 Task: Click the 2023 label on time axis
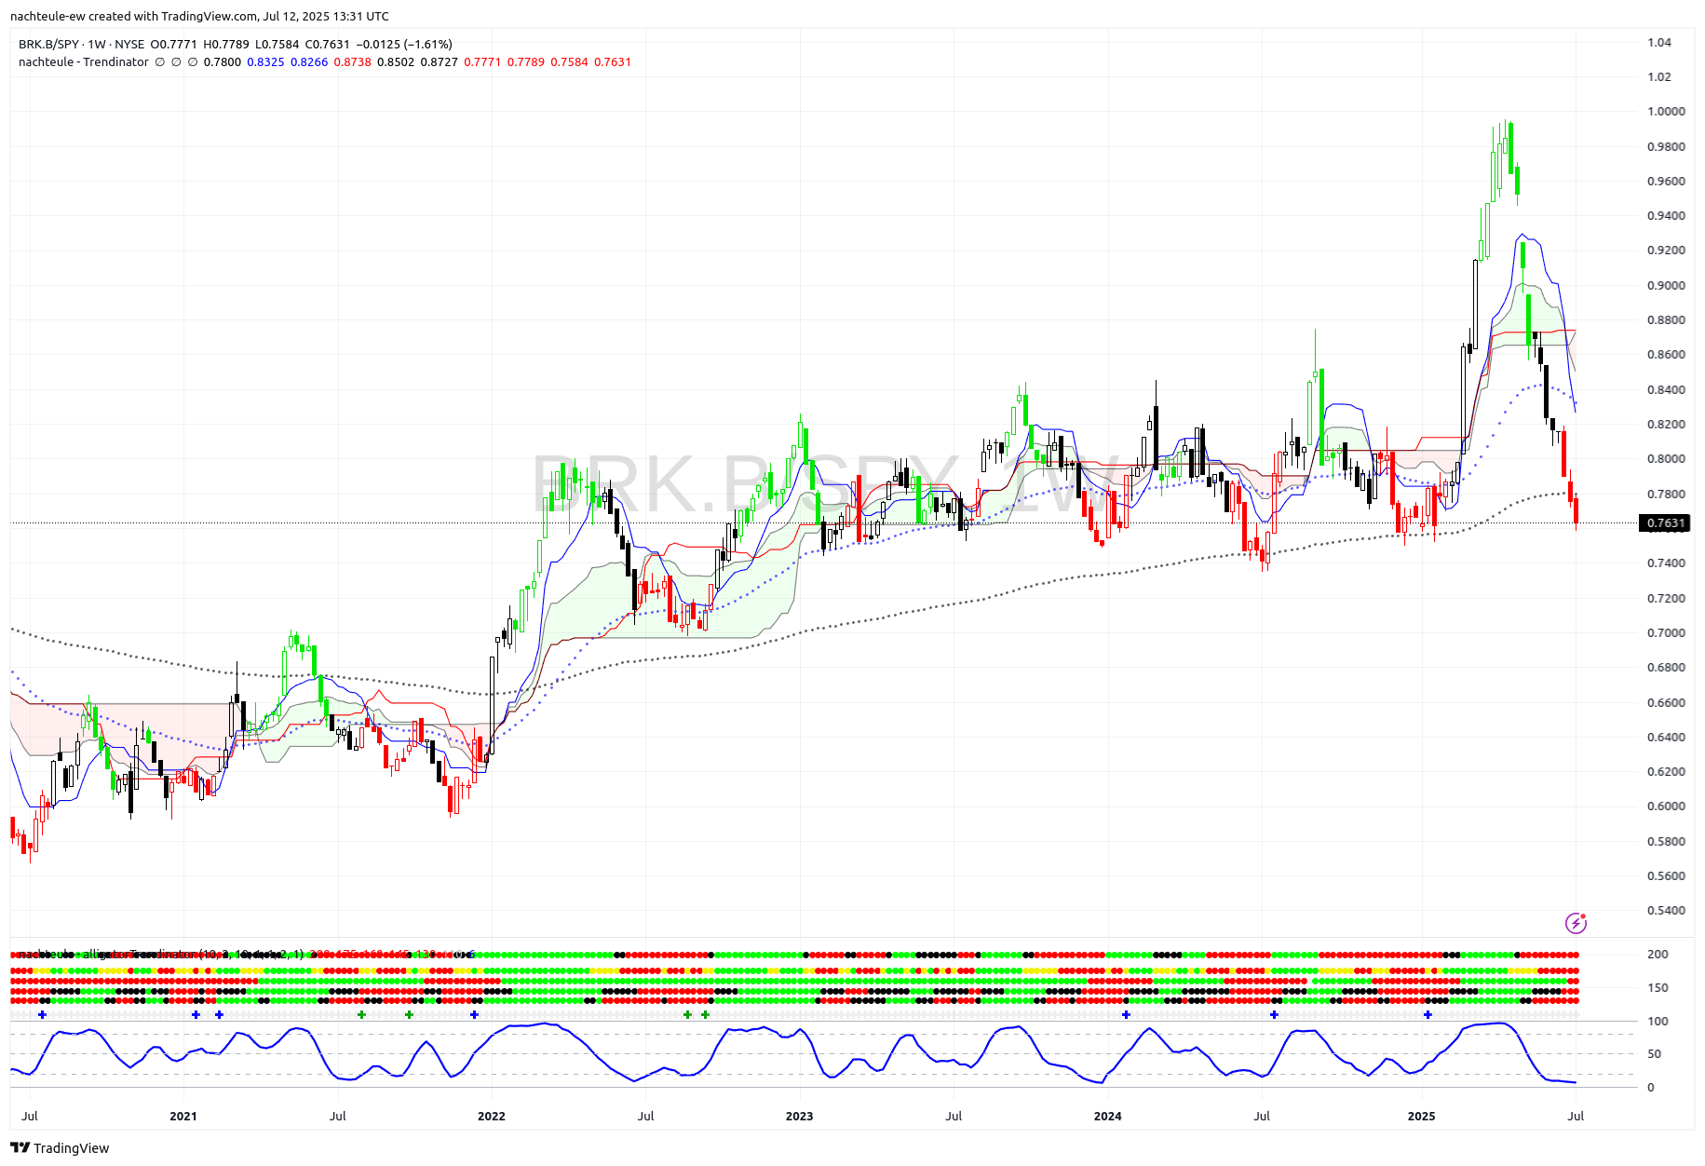coord(799,1116)
